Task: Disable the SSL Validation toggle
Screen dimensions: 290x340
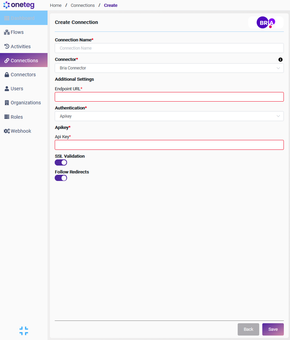Action: click(61, 162)
